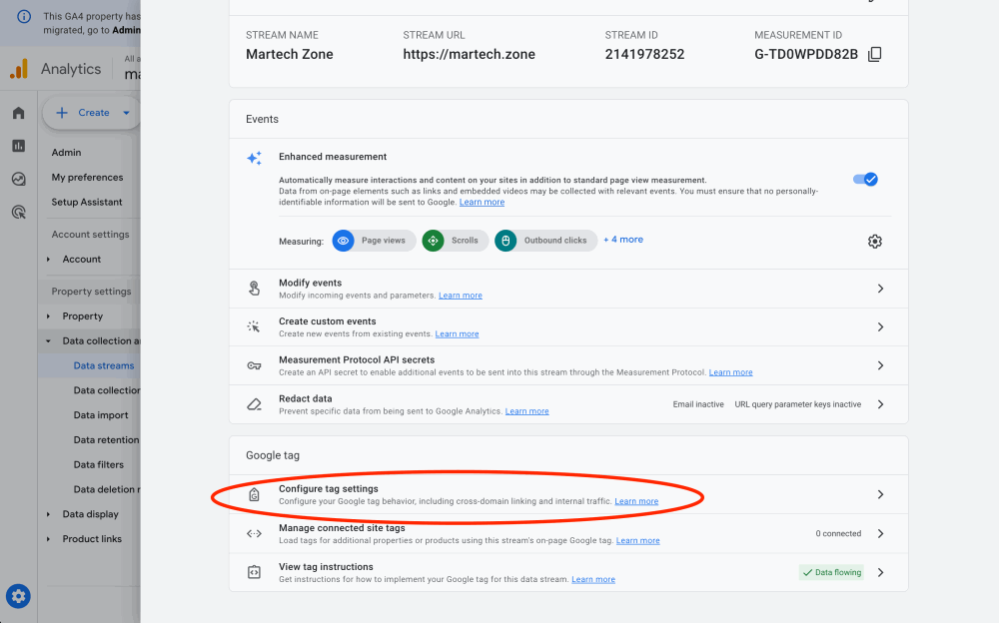
Task: Click the Stream ID value 2141978252
Action: coord(644,54)
